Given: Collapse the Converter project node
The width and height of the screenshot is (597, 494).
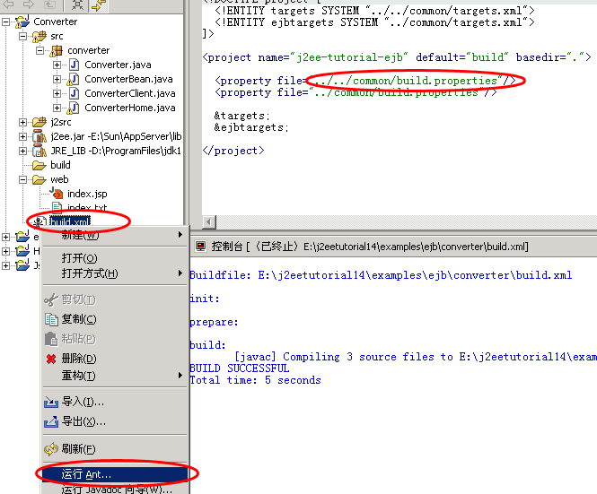Looking at the screenshot, I should (x=5, y=22).
